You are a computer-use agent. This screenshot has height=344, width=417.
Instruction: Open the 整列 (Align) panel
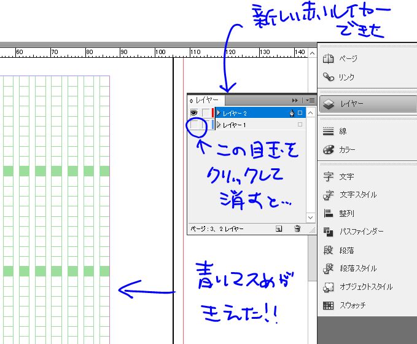tap(367, 213)
